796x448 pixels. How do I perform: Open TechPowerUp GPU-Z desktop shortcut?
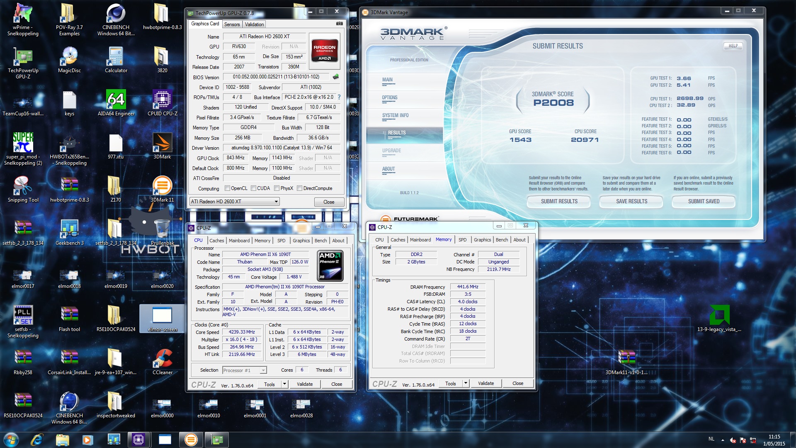(x=23, y=63)
